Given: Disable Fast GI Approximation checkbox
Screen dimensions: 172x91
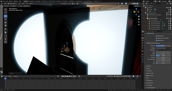Looking at the screenshot, I should click(x=148, y=43).
